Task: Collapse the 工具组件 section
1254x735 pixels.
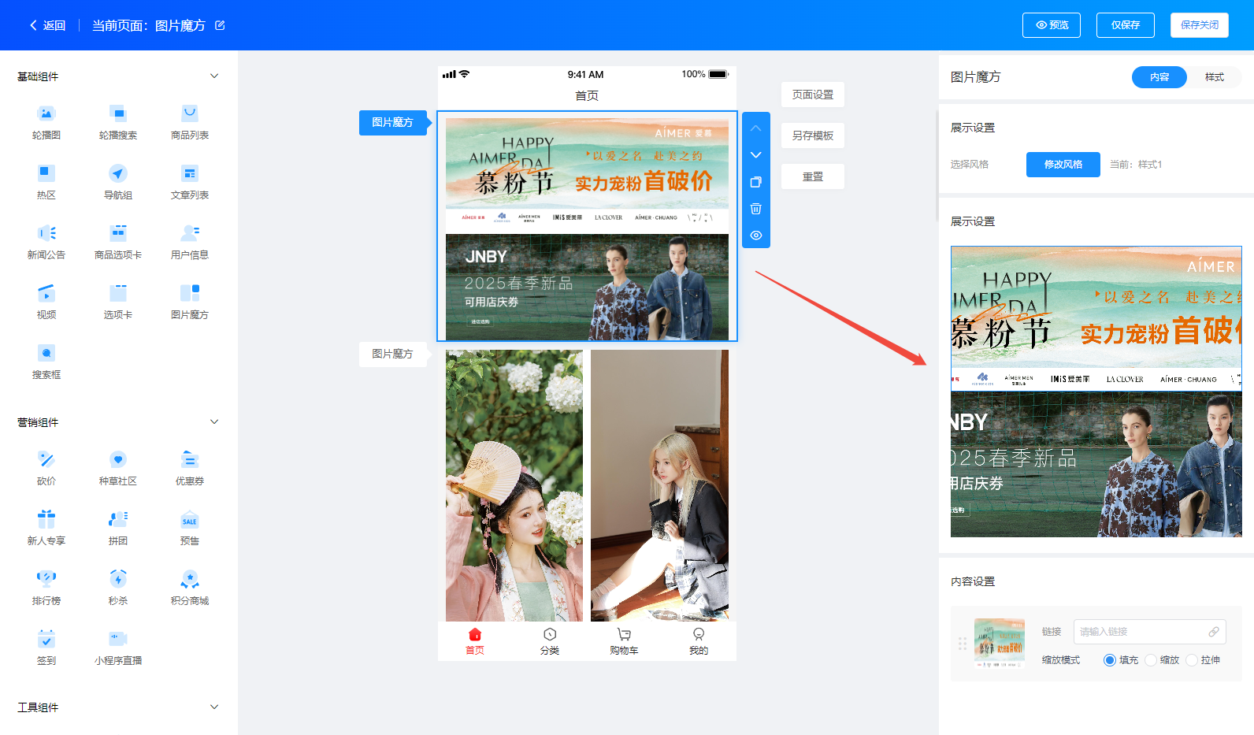Action: click(214, 707)
